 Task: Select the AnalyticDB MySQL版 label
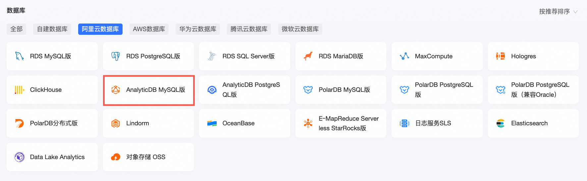click(156, 90)
